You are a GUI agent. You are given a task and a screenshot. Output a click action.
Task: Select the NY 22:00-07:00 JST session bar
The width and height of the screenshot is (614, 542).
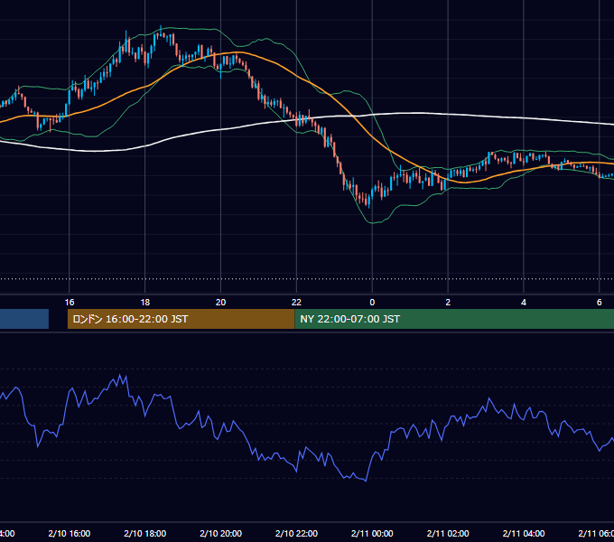pyautogui.click(x=454, y=319)
